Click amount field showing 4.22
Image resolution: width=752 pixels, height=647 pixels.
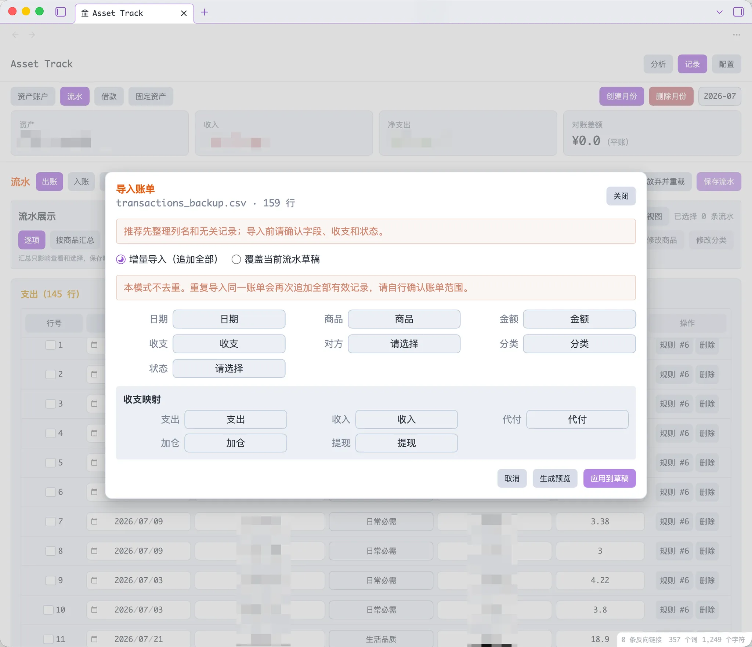[x=600, y=580]
